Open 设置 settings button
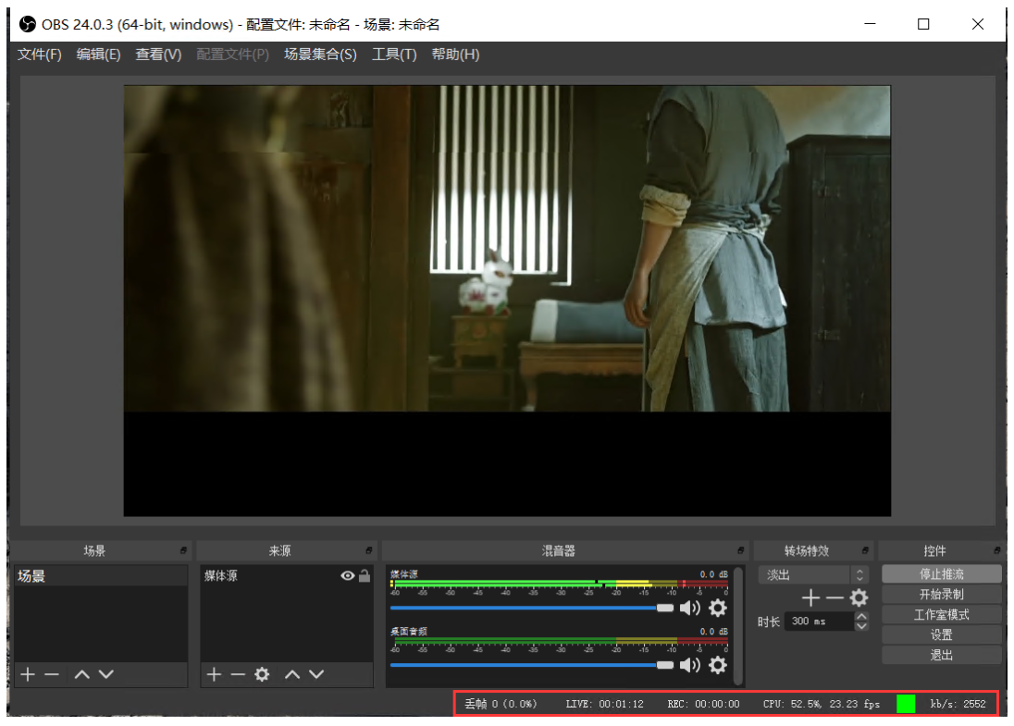This screenshot has height=726, width=1014. [942, 634]
